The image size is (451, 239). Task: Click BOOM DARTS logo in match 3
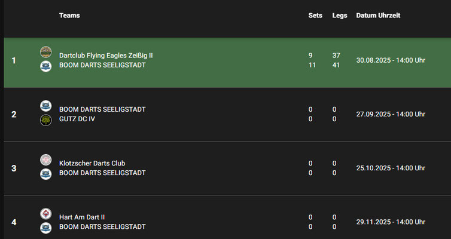(46, 174)
